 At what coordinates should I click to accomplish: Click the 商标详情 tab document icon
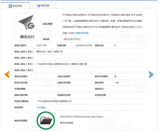[x=10, y=6]
